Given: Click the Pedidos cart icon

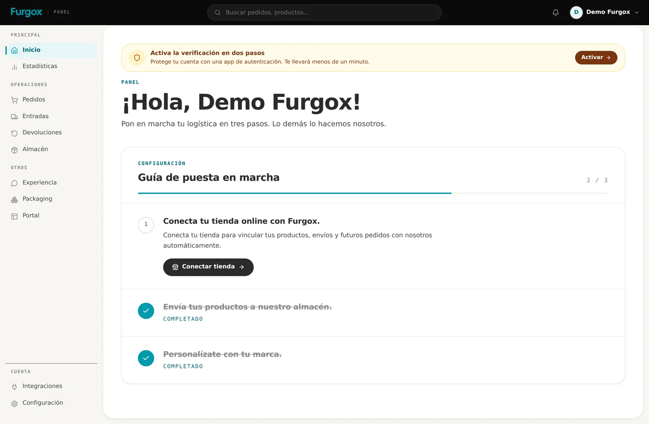Looking at the screenshot, I should [x=15, y=100].
